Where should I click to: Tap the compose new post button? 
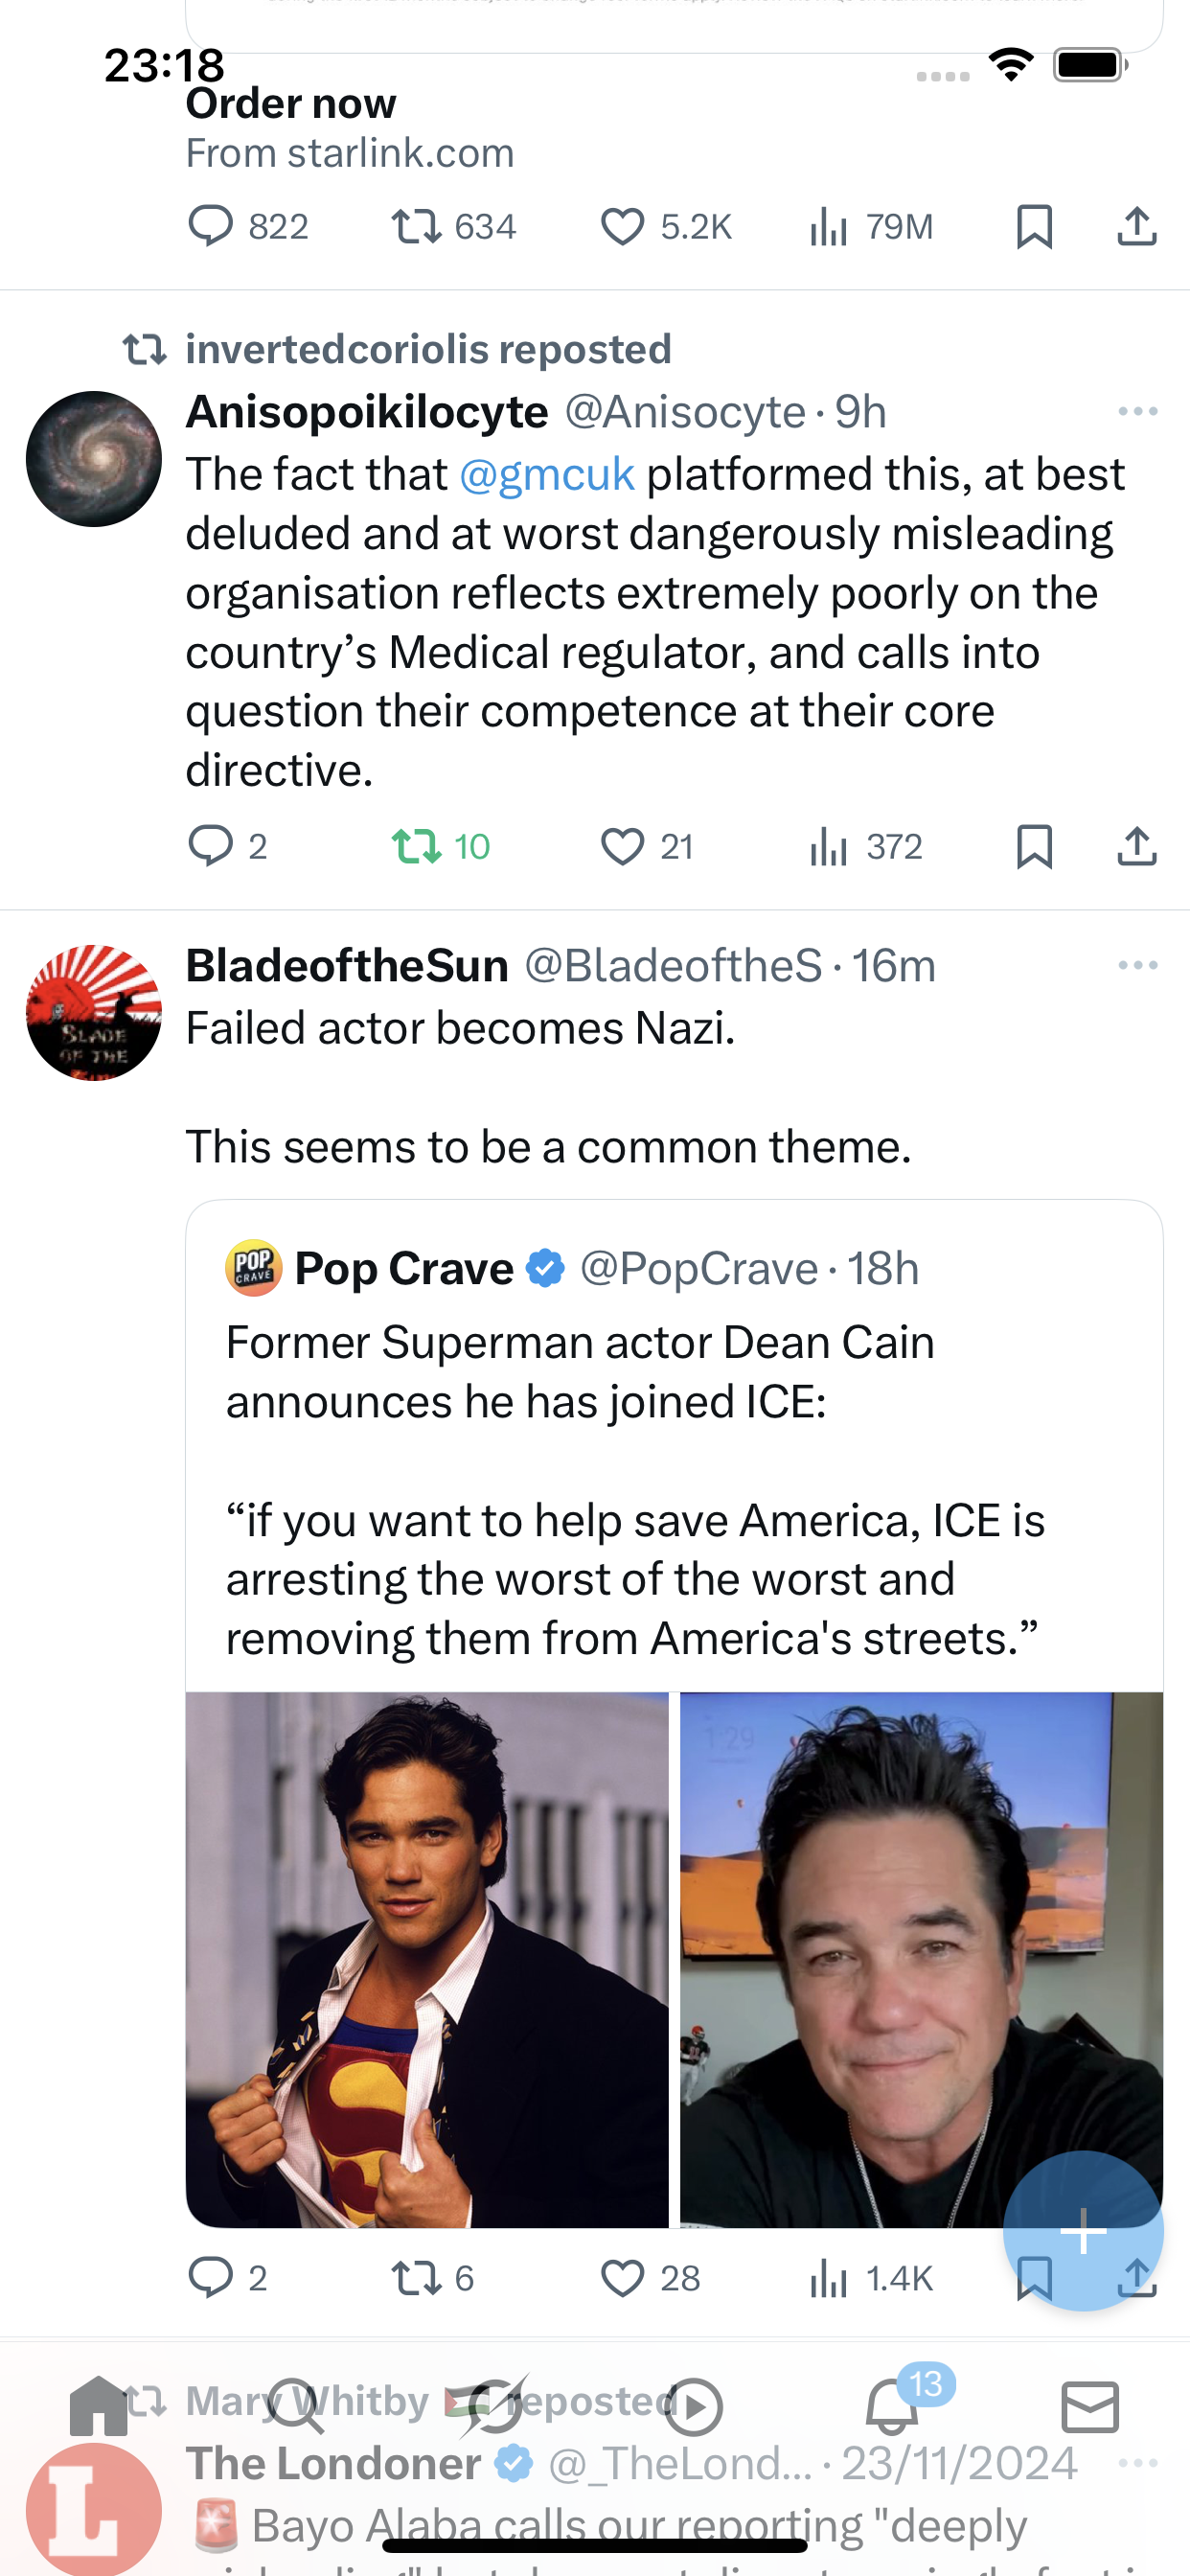tap(1083, 2230)
